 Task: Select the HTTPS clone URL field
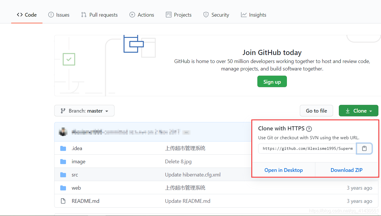click(x=307, y=148)
